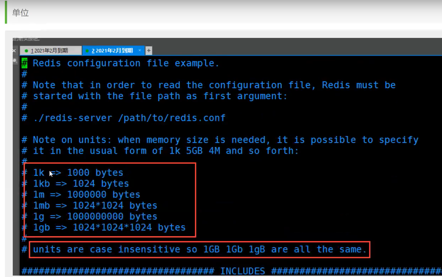442x277 pixels.
Task: Click the './redis-server /path/to/redis.conf' line
Action: coord(129,118)
